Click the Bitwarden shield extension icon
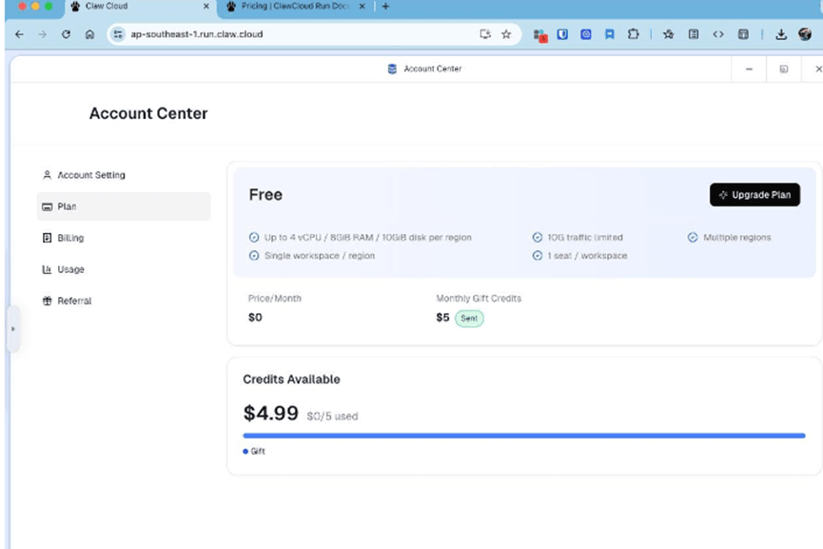 [x=563, y=34]
